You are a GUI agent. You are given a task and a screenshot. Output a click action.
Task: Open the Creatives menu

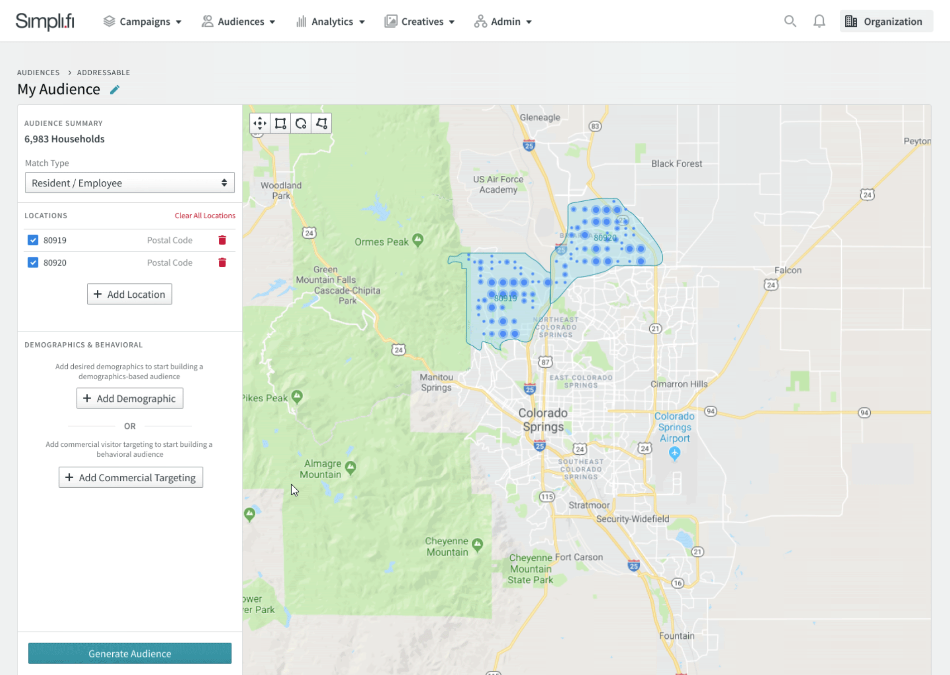(x=419, y=21)
